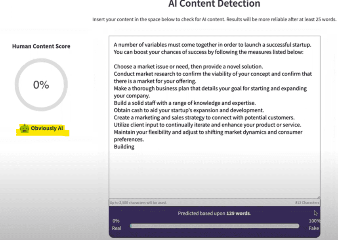Click the first sentence about successful startup

[x=212, y=45]
